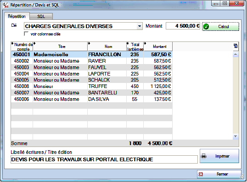Open the Clé dropdown arrow

click(x=139, y=26)
